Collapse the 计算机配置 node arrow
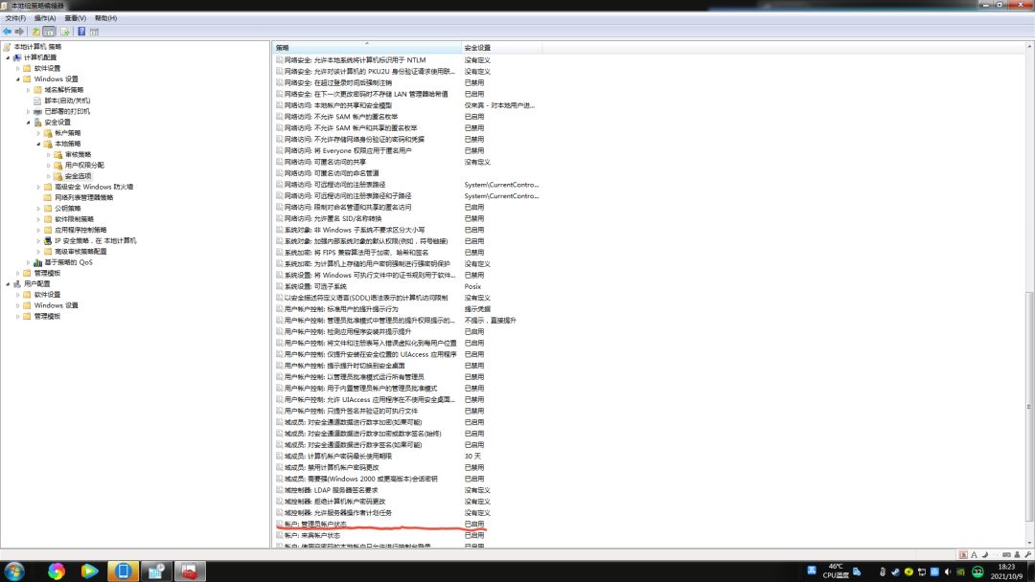The width and height of the screenshot is (1035, 582). (8, 58)
